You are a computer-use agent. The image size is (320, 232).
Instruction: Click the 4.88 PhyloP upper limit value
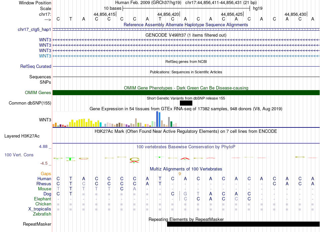[x=43, y=147]
